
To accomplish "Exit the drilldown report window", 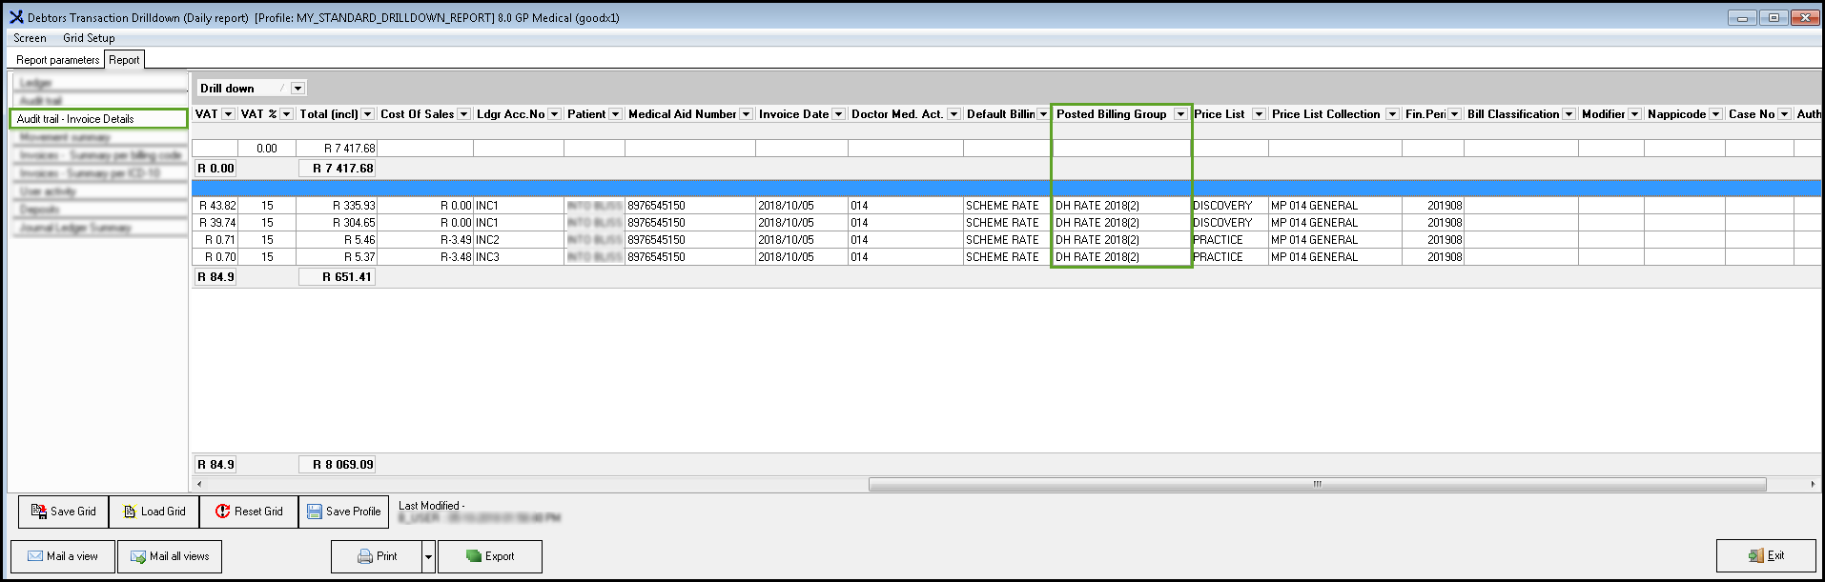I will 1765,556.
